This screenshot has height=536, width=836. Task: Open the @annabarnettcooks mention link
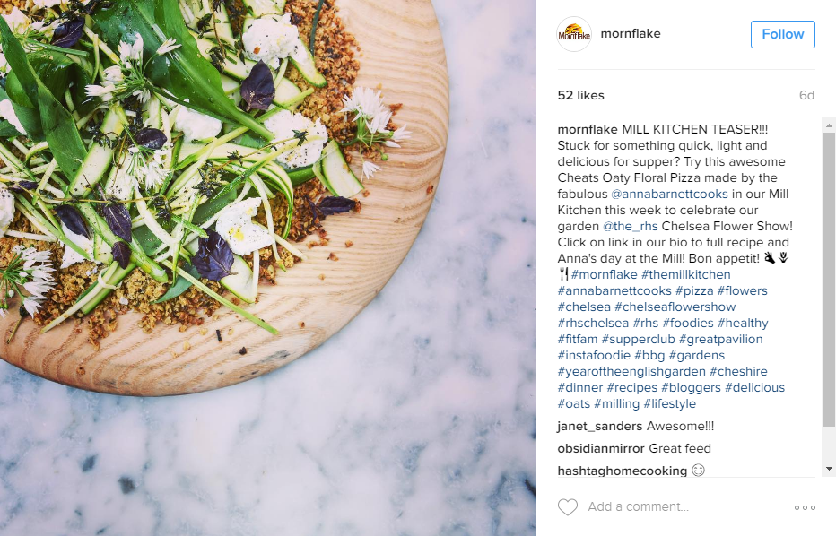(x=669, y=194)
